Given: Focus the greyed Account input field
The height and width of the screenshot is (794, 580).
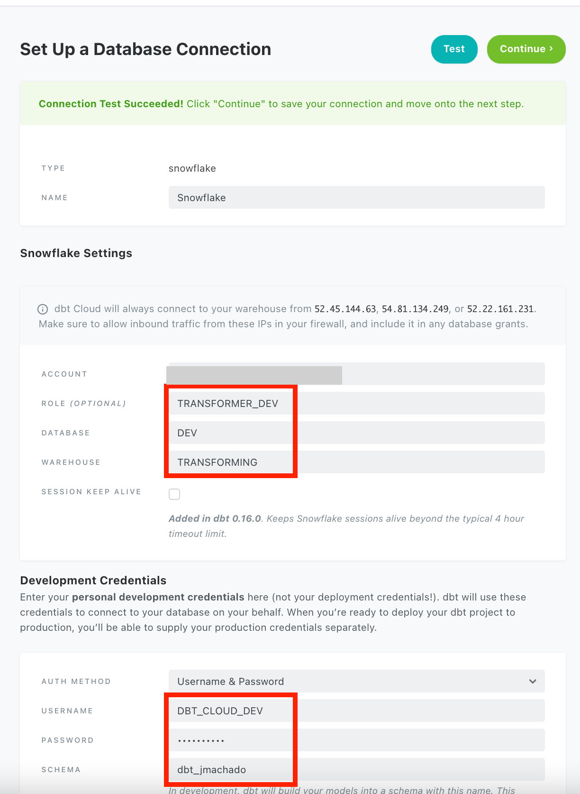Looking at the screenshot, I should [x=356, y=374].
